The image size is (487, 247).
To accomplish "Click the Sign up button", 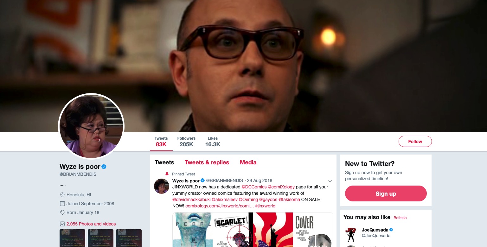I will coord(386,193).
